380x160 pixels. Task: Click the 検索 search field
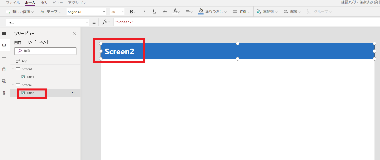pyautogui.click(x=45, y=51)
